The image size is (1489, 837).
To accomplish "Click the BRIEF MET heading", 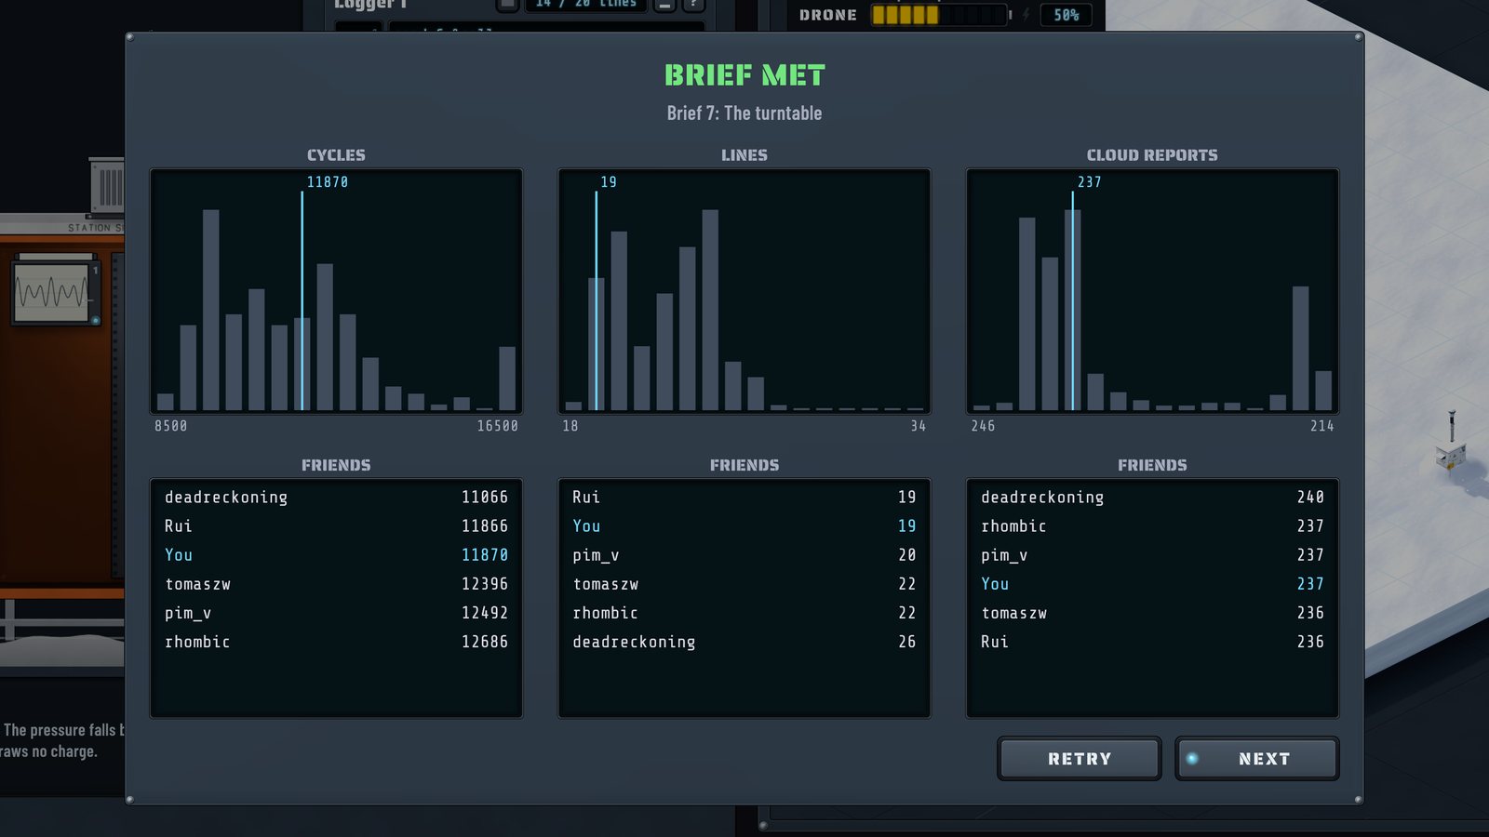I will [x=744, y=75].
